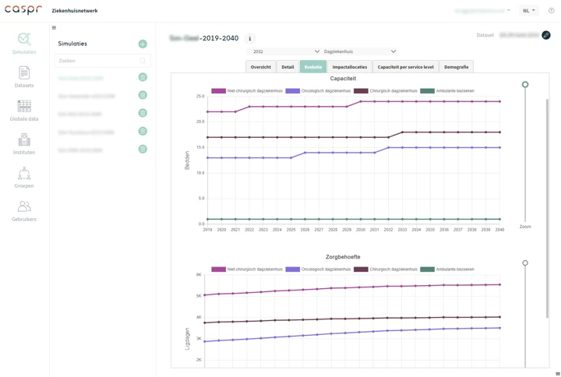Switch to the Impactallocaties tab
Screen dimensions: 561x377
click(350, 67)
